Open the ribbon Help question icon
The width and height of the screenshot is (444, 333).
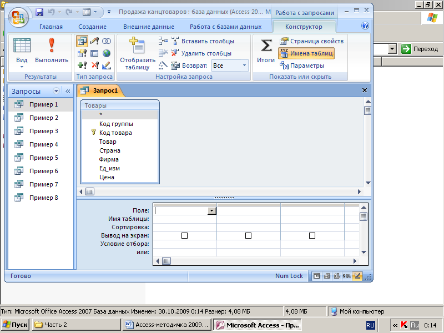[365, 26]
